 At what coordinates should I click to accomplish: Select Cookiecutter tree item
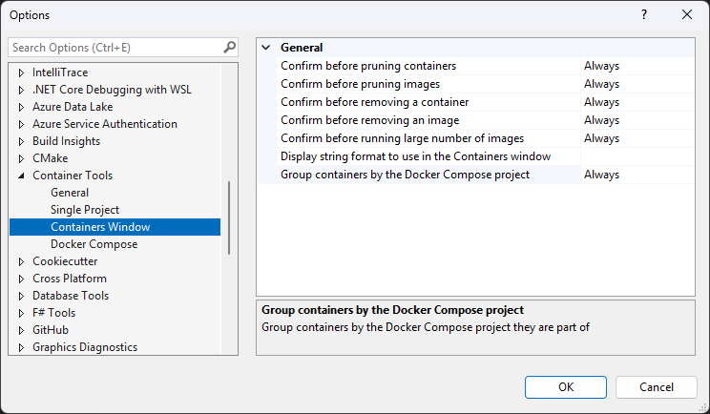(65, 261)
